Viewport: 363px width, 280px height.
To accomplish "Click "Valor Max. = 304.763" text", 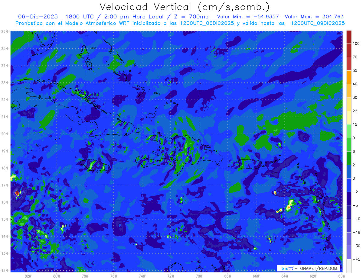I will 314,17.
